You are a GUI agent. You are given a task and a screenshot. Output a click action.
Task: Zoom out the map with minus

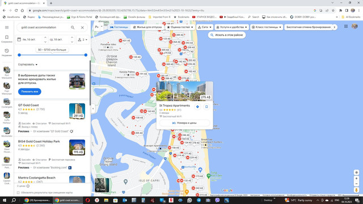(x=357, y=184)
